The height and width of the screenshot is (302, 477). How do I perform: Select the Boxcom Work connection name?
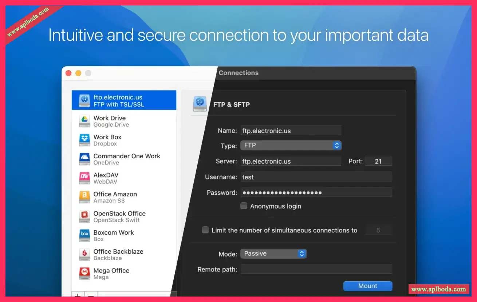point(114,232)
